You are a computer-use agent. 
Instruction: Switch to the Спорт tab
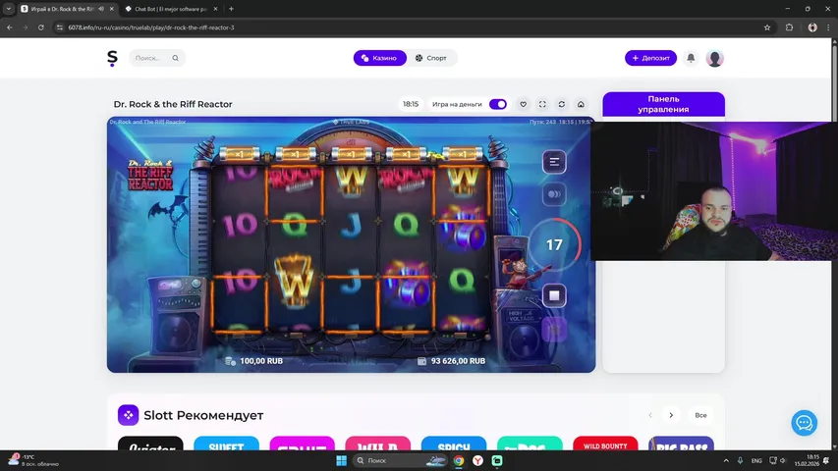coord(431,58)
